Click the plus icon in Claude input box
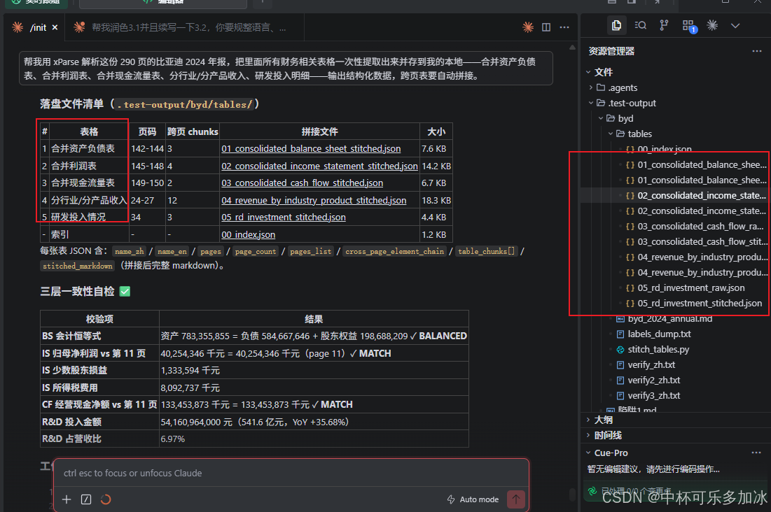 67,499
